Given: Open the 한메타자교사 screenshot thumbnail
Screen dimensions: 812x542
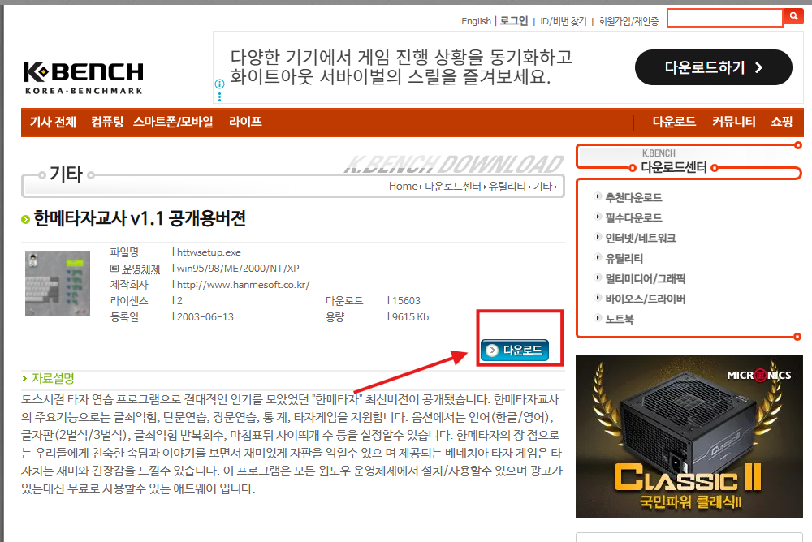Looking at the screenshot, I should pyautogui.click(x=58, y=283).
